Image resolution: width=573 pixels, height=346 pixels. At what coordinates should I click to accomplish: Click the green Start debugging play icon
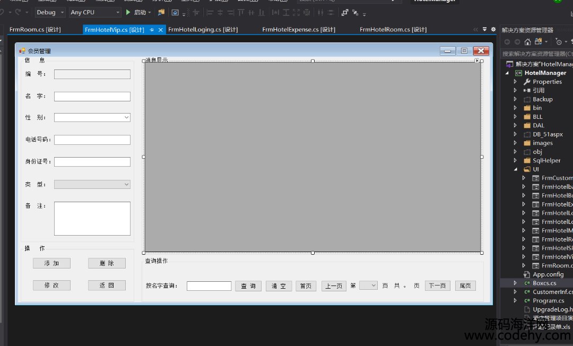coord(128,12)
